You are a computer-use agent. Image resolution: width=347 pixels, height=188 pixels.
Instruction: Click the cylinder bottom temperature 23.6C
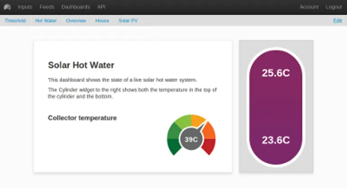(276, 140)
